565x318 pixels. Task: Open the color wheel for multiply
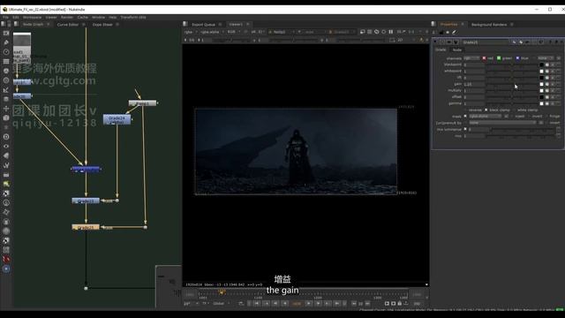coord(547,91)
